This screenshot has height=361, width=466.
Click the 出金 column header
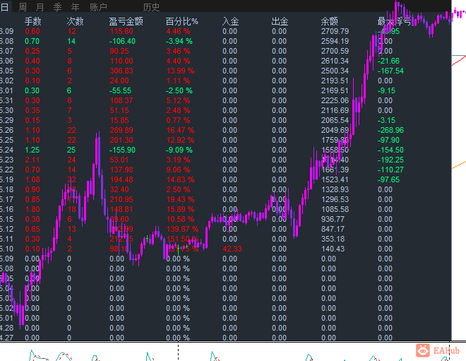click(280, 21)
